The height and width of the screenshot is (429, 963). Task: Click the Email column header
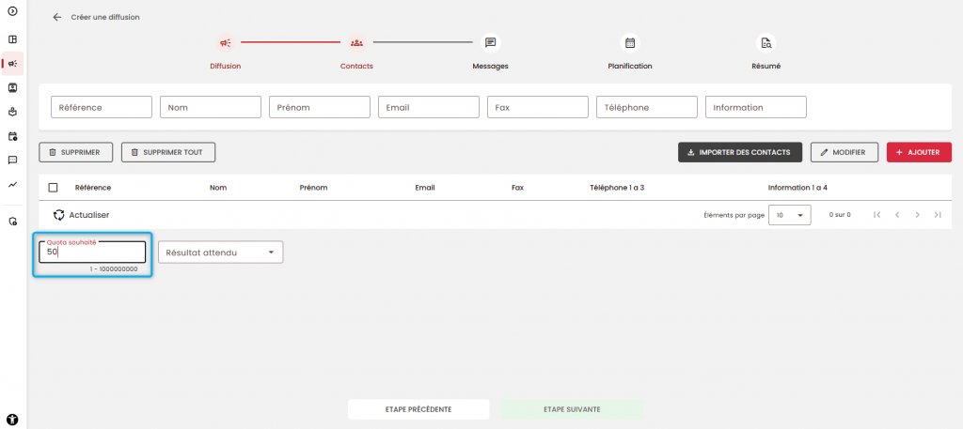click(x=425, y=188)
